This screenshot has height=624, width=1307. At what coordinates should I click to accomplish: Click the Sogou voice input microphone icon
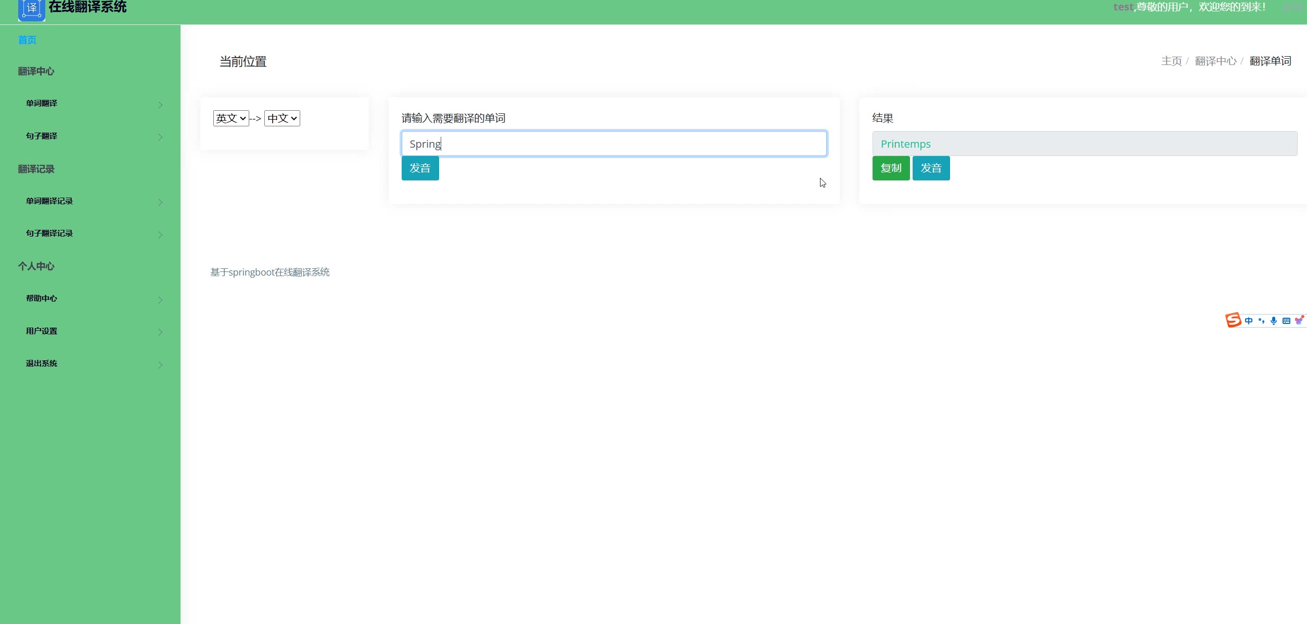(1274, 321)
